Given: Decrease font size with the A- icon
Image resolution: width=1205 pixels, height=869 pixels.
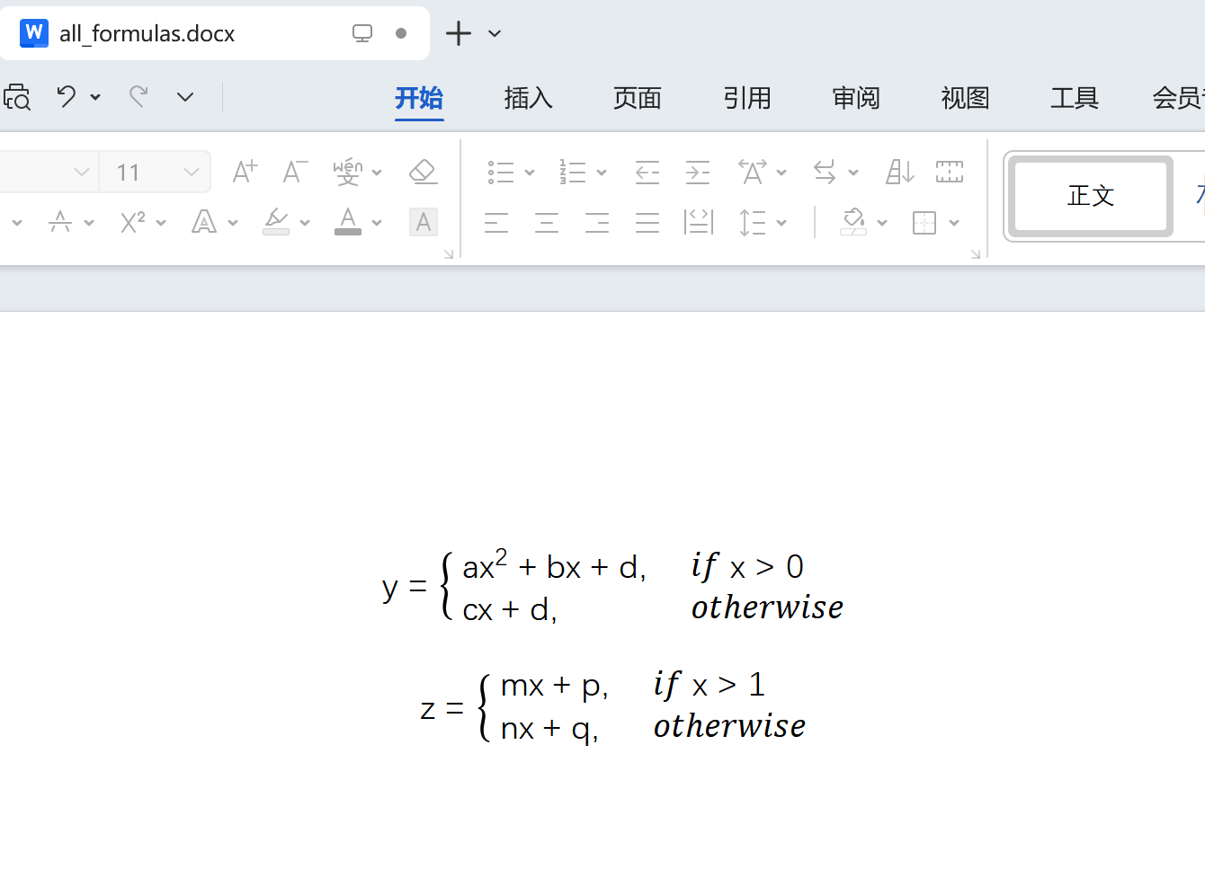Looking at the screenshot, I should click(294, 172).
